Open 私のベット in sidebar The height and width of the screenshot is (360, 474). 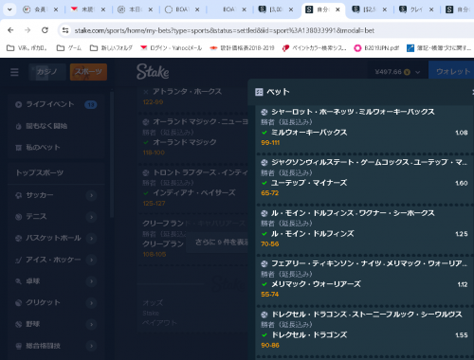(x=56, y=147)
